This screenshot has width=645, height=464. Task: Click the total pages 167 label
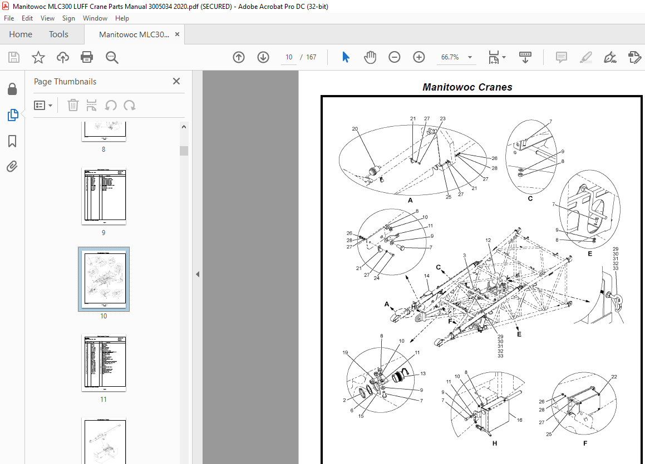click(x=311, y=57)
